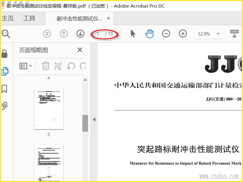The image size is (243, 182).
Task: Click English title Measurer for Resistance
Action: tap(186, 163)
